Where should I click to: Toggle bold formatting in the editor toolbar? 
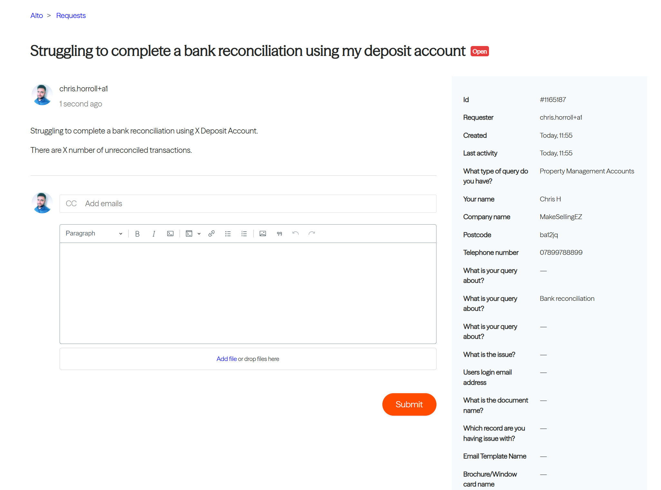pyautogui.click(x=137, y=234)
